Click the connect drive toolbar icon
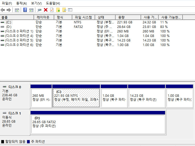 39,10
